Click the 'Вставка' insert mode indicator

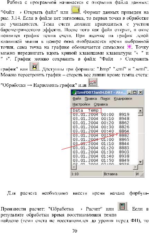point(111,174)
